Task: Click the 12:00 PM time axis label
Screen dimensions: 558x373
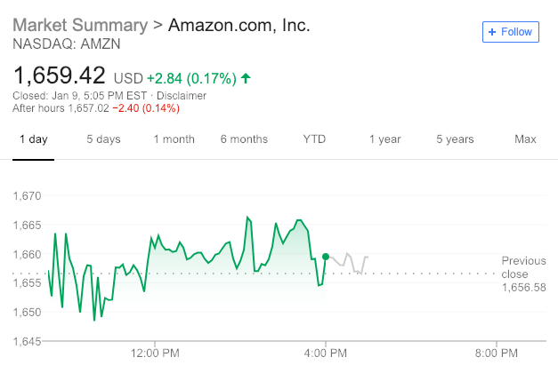Action: (x=155, y=353)
